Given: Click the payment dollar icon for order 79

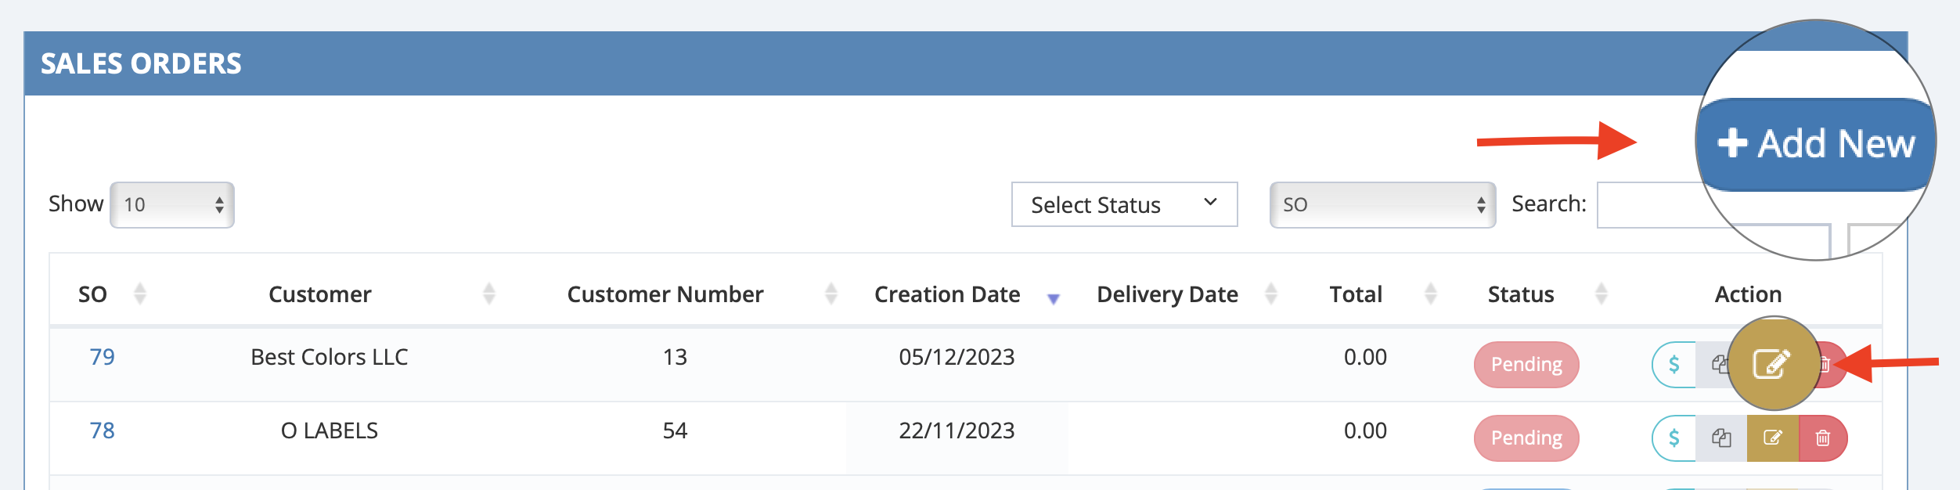Looking at the screenshot, I should [1674, 365].
